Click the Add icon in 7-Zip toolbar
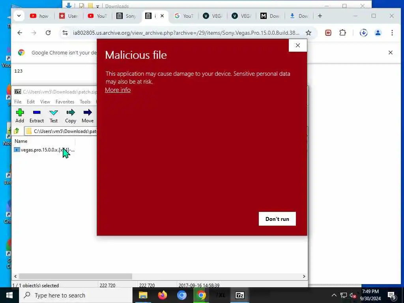 click(x=20, y=116)
